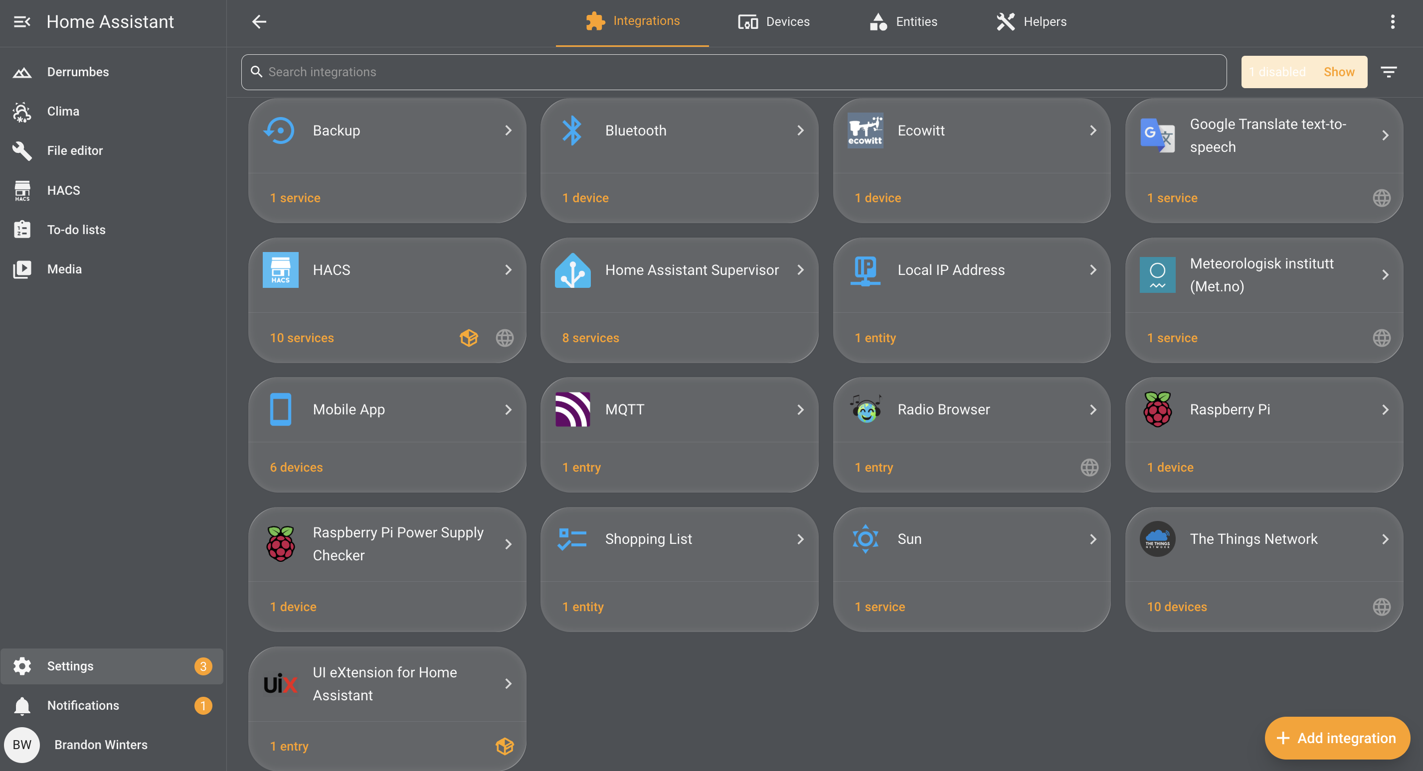This screenshot has width=1423, height=771.
Task: Open '8 services' on Supervisor card
Action: pyautogui.click(x=590, y=338)
